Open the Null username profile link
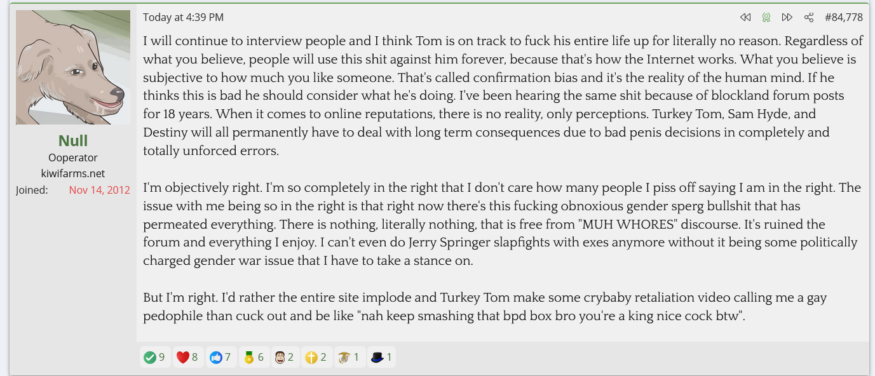The width and height of the screenshot is (875, 376). click(x=73, y=140)
